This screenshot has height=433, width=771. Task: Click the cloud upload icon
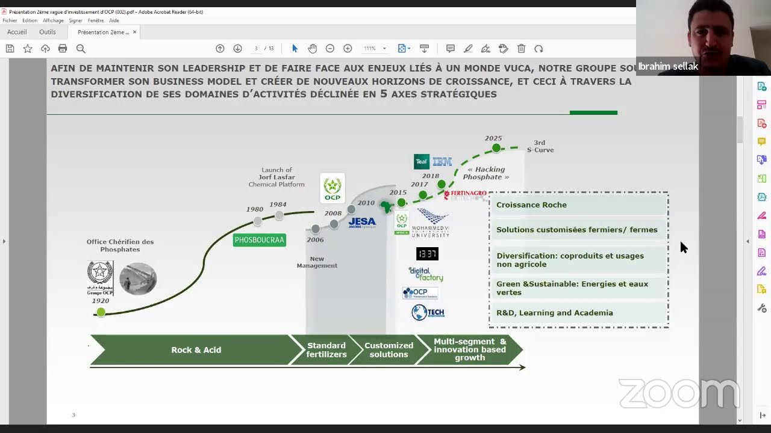point(45,49)
